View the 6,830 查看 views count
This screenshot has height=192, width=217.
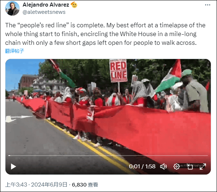85,185
